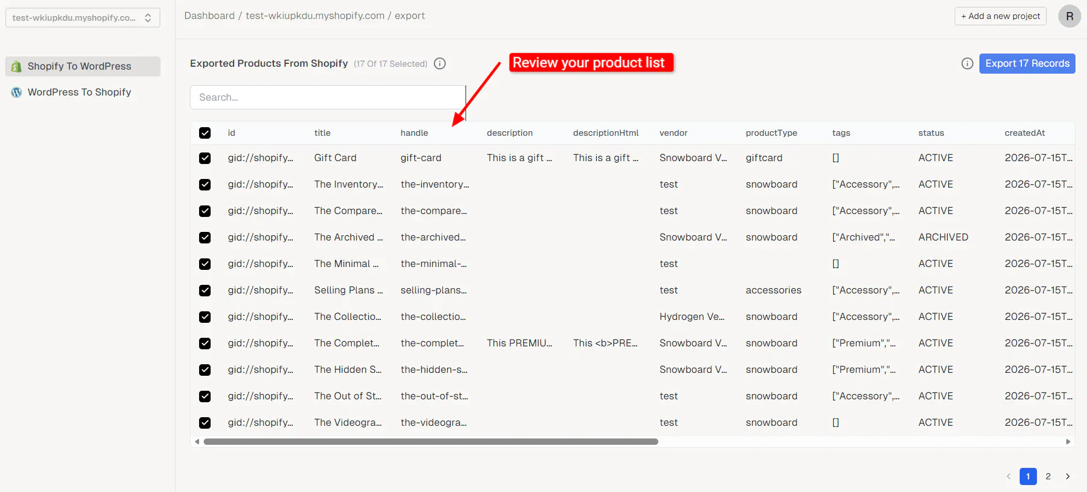The width and height of the screenshot is (1087, 492).
Task: Go to pagination page 1
Action: [x=1028, y=476]
